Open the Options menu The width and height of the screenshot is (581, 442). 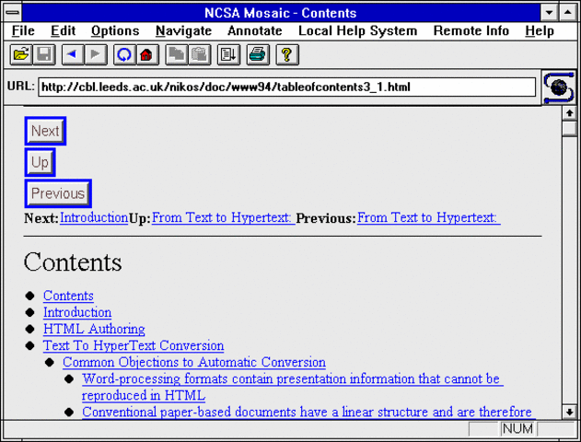115,30
